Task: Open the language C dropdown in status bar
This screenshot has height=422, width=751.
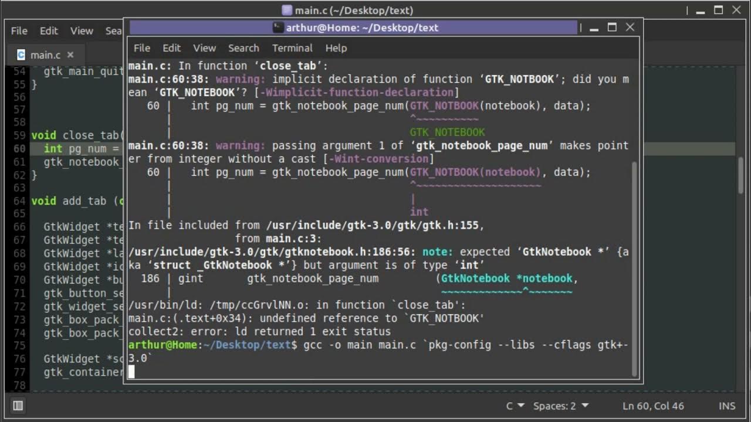Action: click(x=515, y=406)
